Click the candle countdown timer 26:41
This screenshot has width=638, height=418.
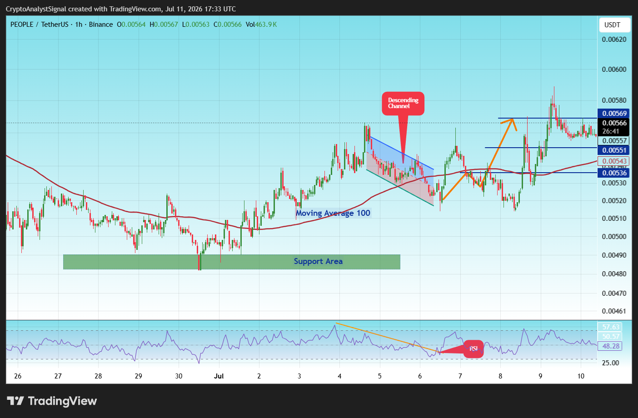pos(611,131)
